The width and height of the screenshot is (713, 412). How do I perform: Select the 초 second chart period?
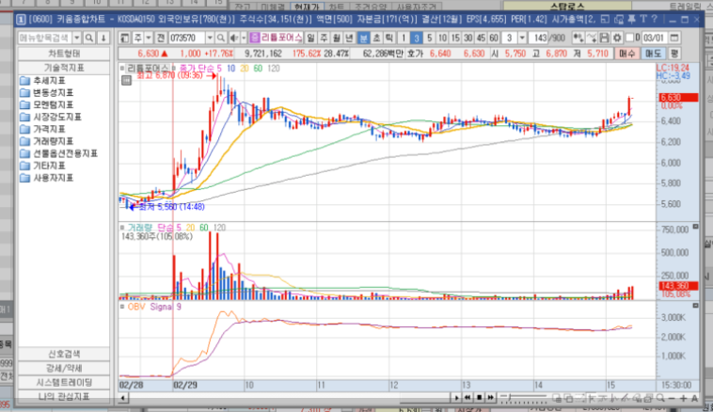376,38
